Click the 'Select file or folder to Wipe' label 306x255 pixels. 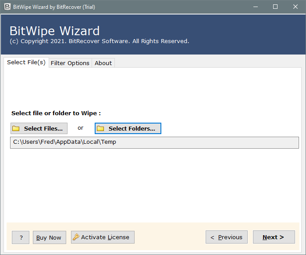tap(56, 113)
